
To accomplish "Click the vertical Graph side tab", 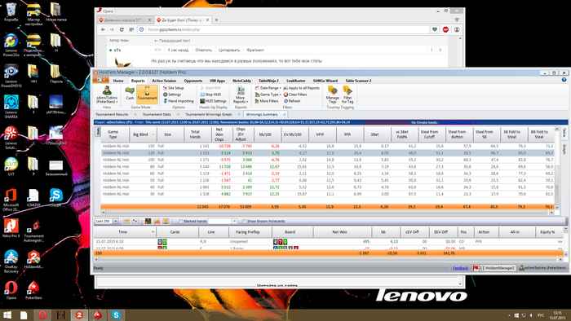I will (x=564, y=149).
